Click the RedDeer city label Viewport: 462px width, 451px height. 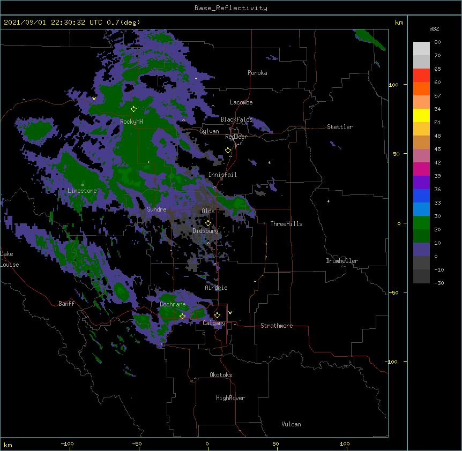(x=236, y=137)
